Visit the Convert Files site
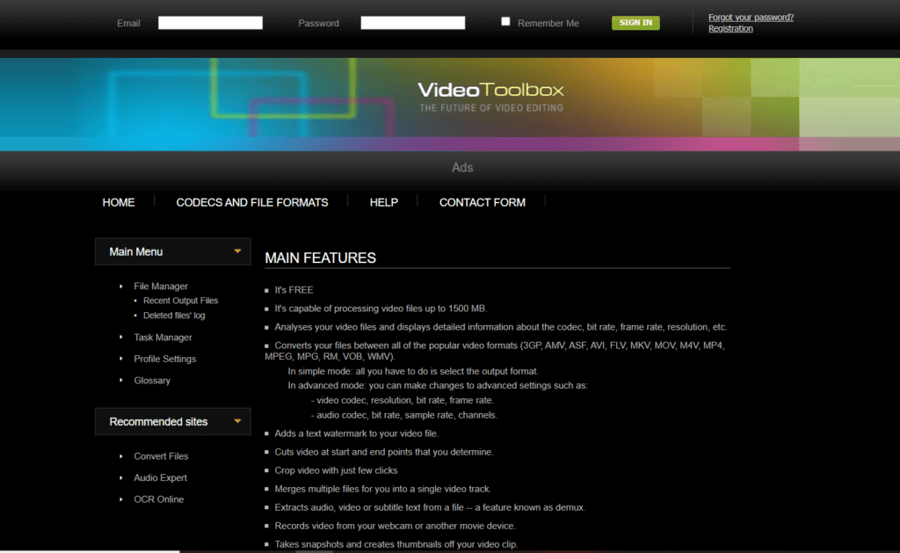This screenshot has height=553, width=900. pyautogui.click(x=161, y=455)
